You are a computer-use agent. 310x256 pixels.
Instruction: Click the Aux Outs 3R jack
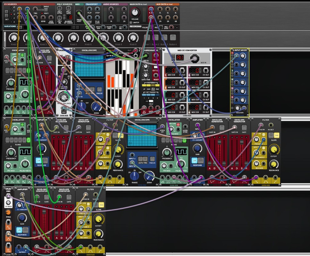(x=168, y=18)
